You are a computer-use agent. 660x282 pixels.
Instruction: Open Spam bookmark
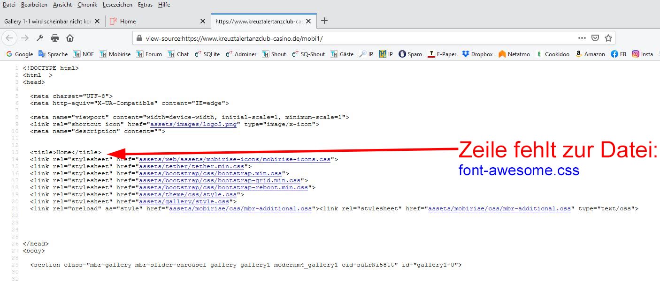410,54
